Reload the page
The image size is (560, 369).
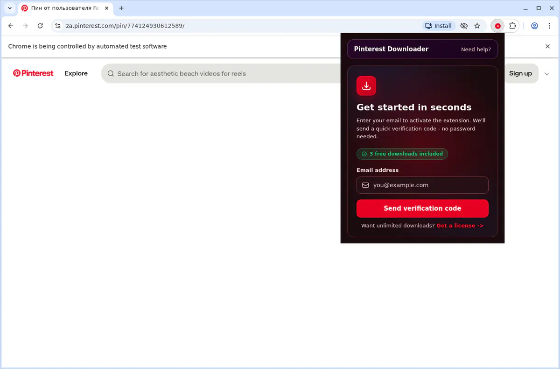point(40,26)
